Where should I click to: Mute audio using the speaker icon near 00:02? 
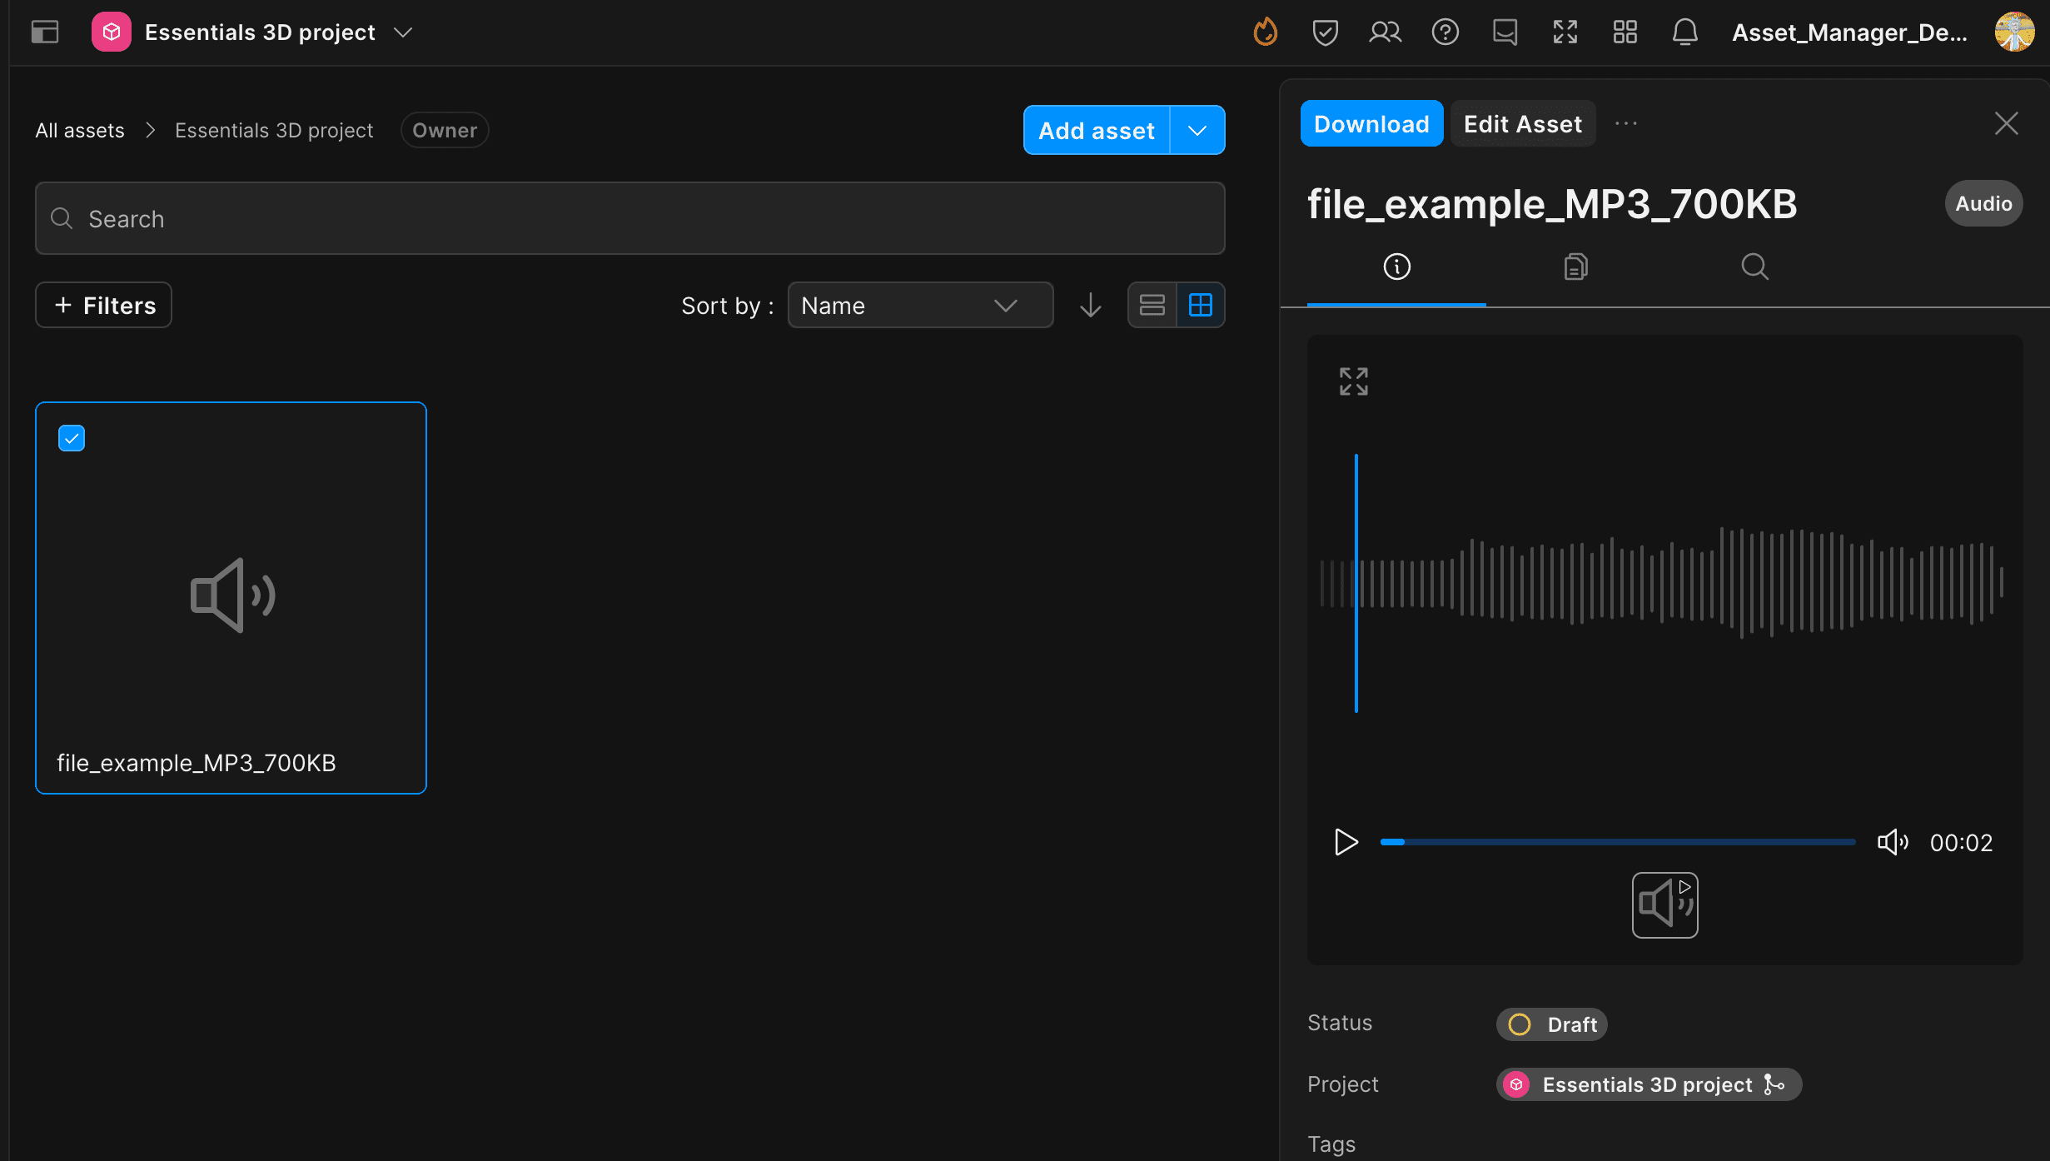click(1893, 842)
